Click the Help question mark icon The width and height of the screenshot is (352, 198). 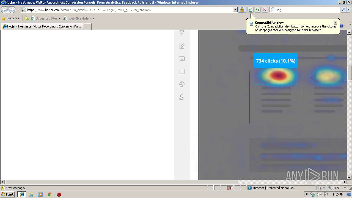[342, 26]
